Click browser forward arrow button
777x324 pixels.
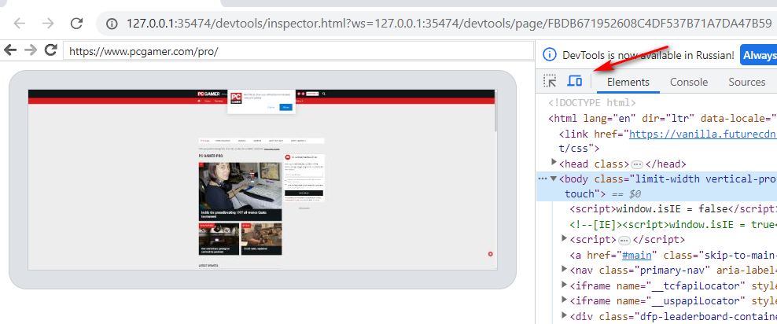48,24
